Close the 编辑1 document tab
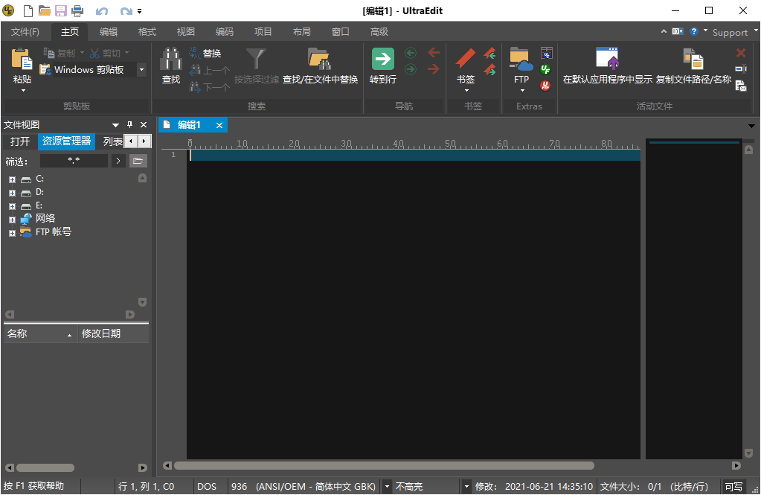Viewport: 761px width, 495px height. (219, 125)
